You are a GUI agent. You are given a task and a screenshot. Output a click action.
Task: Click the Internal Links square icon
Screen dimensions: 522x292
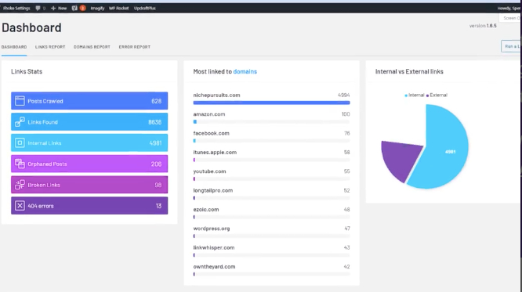(x=20, y=142)
